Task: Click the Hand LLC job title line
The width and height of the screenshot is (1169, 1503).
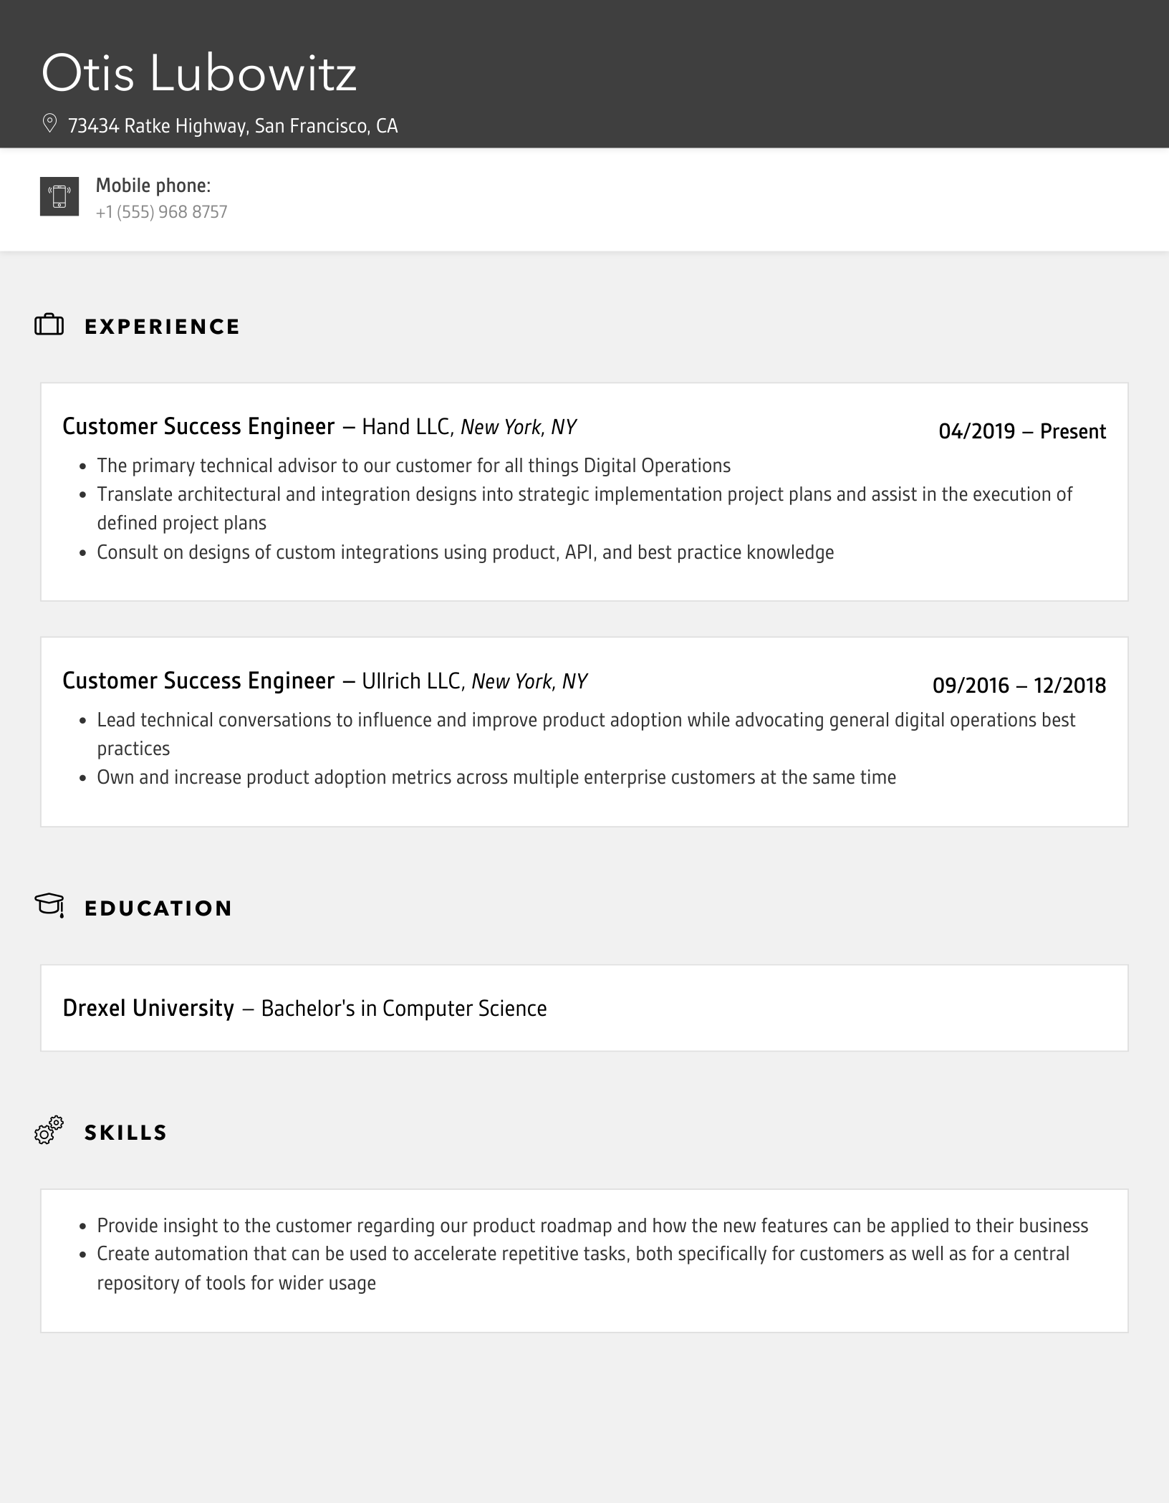Action: [x=319, y=427]
